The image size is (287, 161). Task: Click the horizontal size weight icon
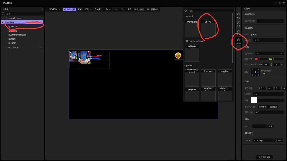260,64
